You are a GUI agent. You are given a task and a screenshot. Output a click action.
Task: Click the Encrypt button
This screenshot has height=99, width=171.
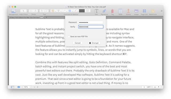[94, 43]
